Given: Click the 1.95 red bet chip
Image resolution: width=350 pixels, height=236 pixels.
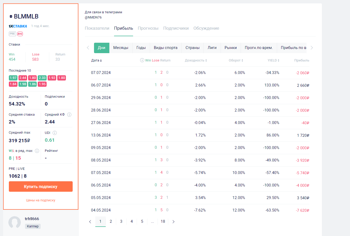Looking at the screenshot, I should pyautogui.click(x=42, y=84).
